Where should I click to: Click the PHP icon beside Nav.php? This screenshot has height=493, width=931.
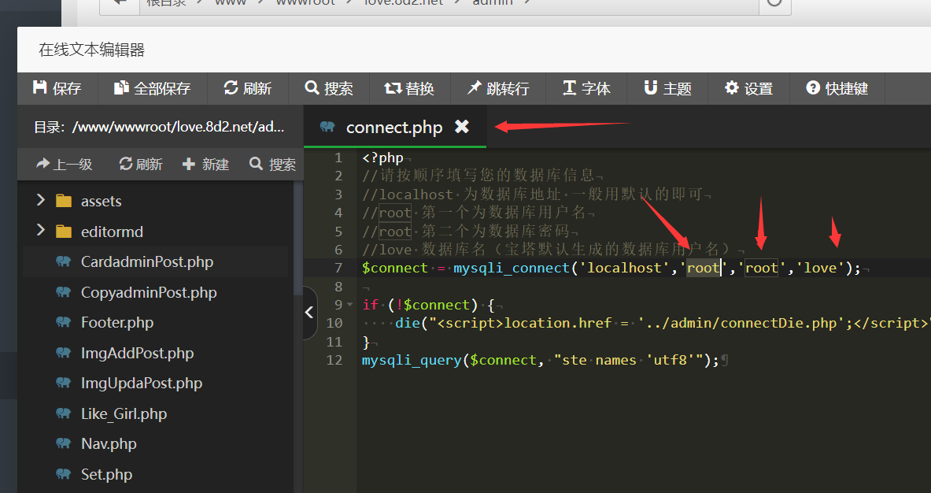(64, 443)
